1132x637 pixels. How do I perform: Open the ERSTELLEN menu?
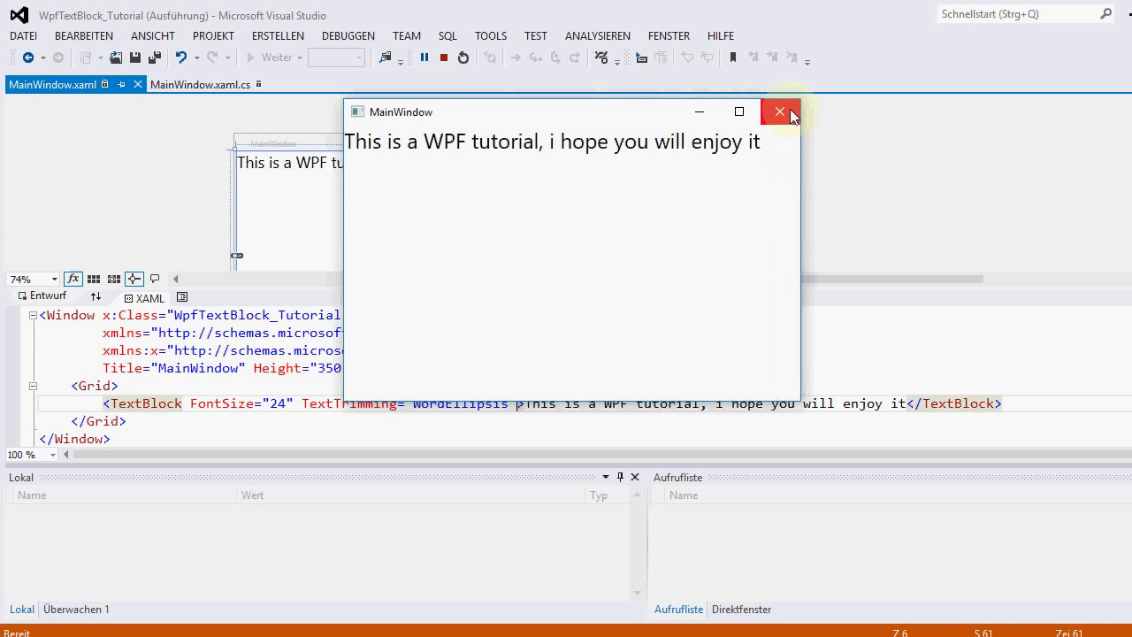[278, 36]
